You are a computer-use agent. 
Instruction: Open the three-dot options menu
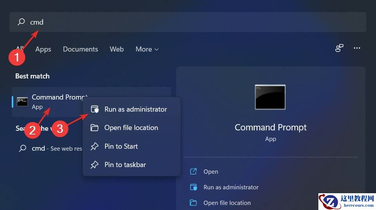(x=357, y=48)
